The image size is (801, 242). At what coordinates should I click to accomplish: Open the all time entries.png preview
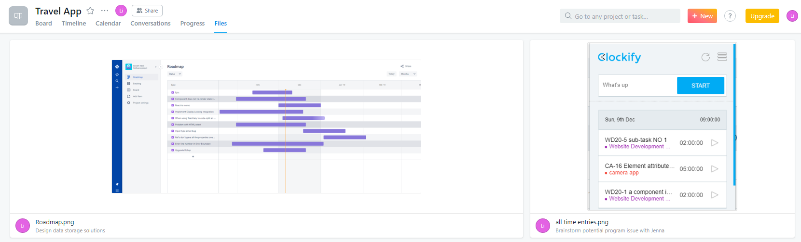click(x=662, y=127)
